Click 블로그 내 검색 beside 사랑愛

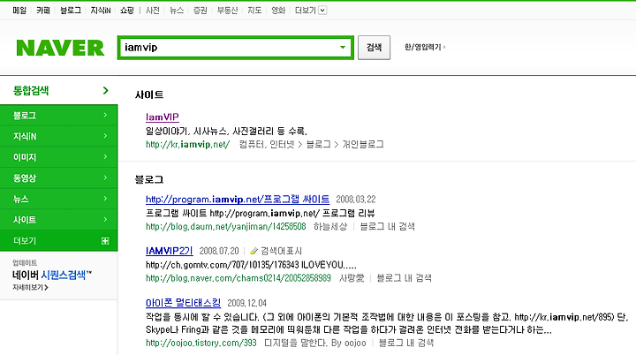(404, 278)
